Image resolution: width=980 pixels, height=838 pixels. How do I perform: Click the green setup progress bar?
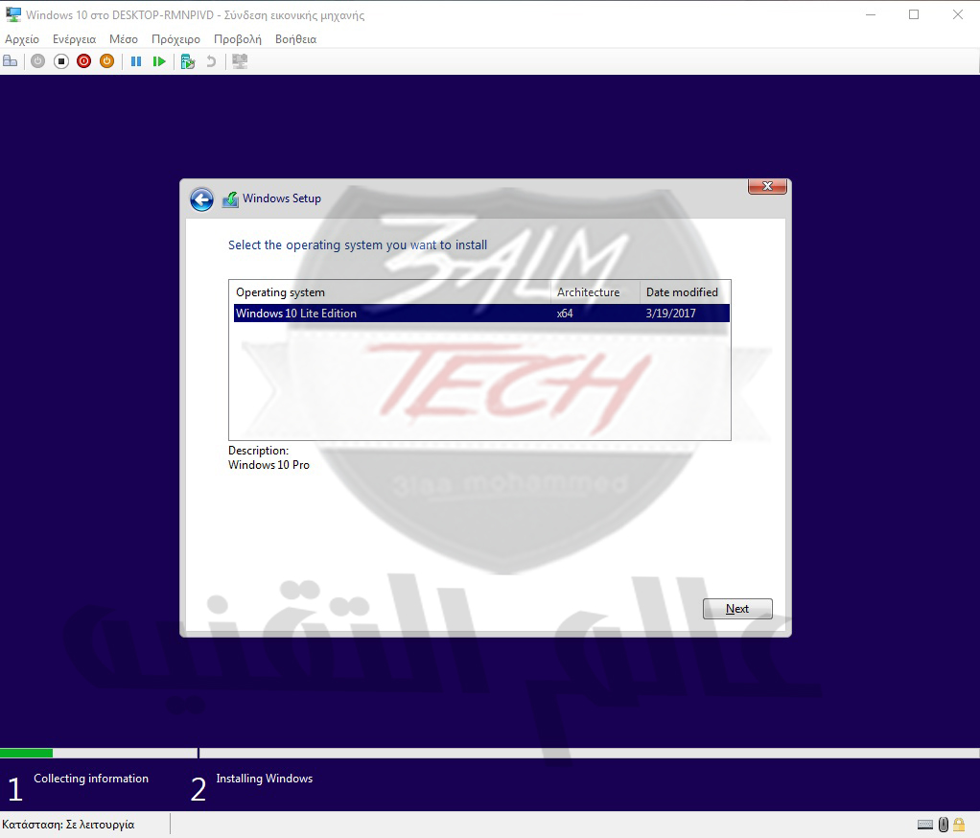pos(26,753)
